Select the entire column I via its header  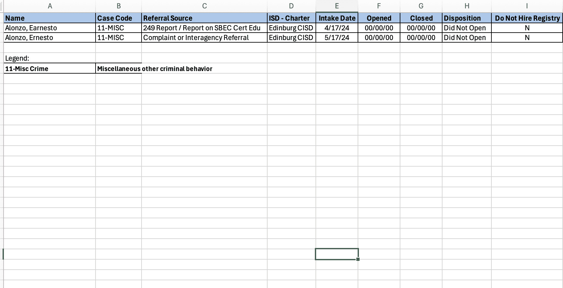click(527, 6)
